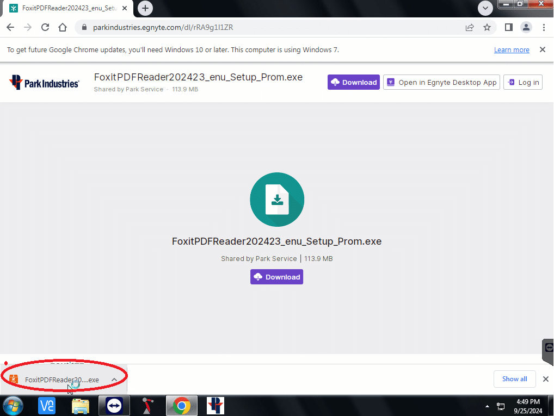The height and width of the screenshot is (416, 554).
Task: Reload the page
Action: 45,27
